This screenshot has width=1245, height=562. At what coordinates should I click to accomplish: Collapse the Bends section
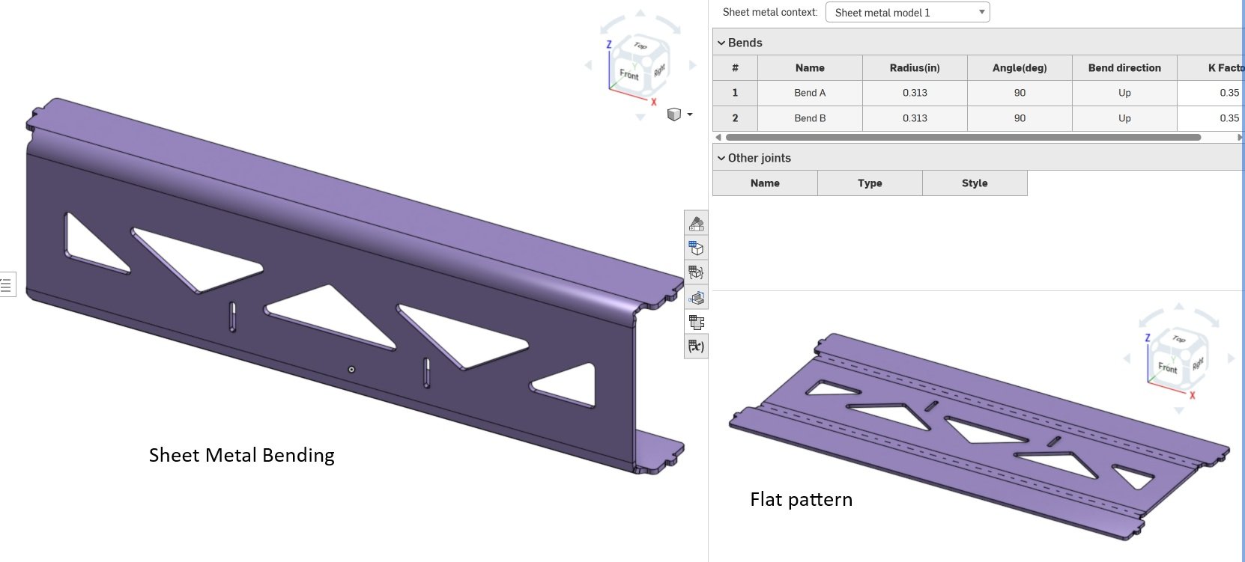pos(721,43)
